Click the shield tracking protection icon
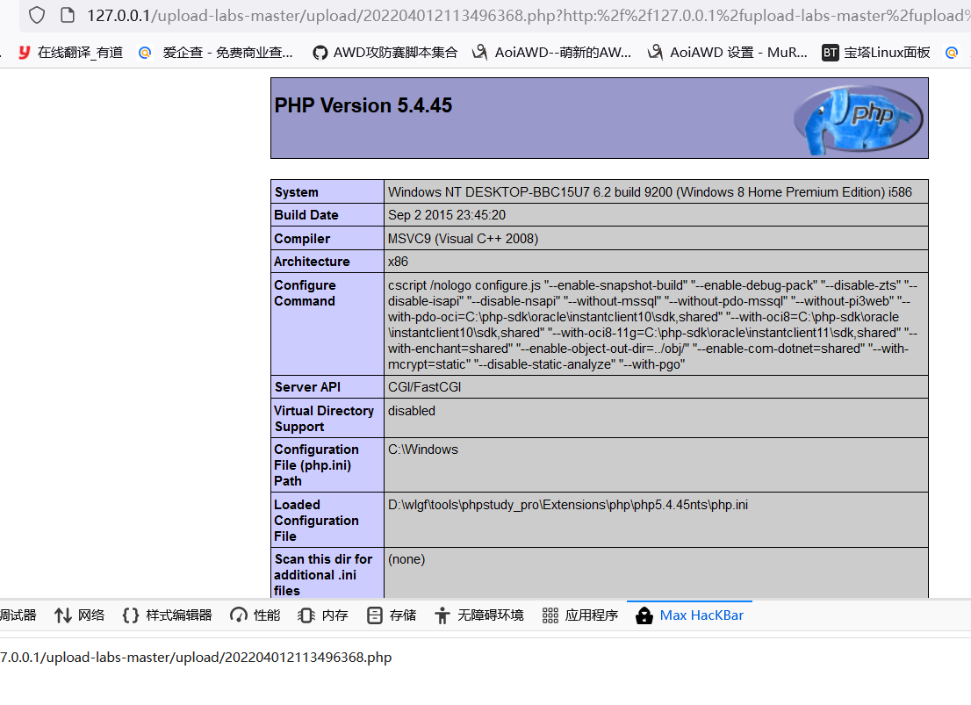The image size is (971, 705). point(37,15)
